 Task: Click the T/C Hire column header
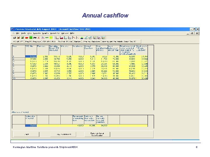pyautogui.click(x=31, y=50)
